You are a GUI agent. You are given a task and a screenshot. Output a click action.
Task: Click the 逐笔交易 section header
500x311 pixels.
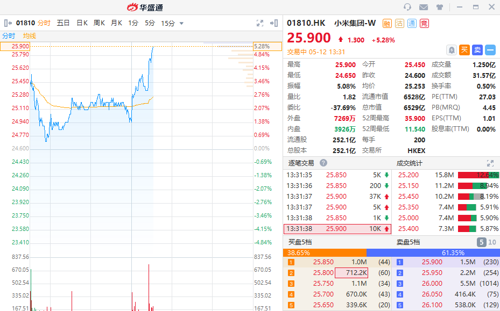click(x=301, y=163)
